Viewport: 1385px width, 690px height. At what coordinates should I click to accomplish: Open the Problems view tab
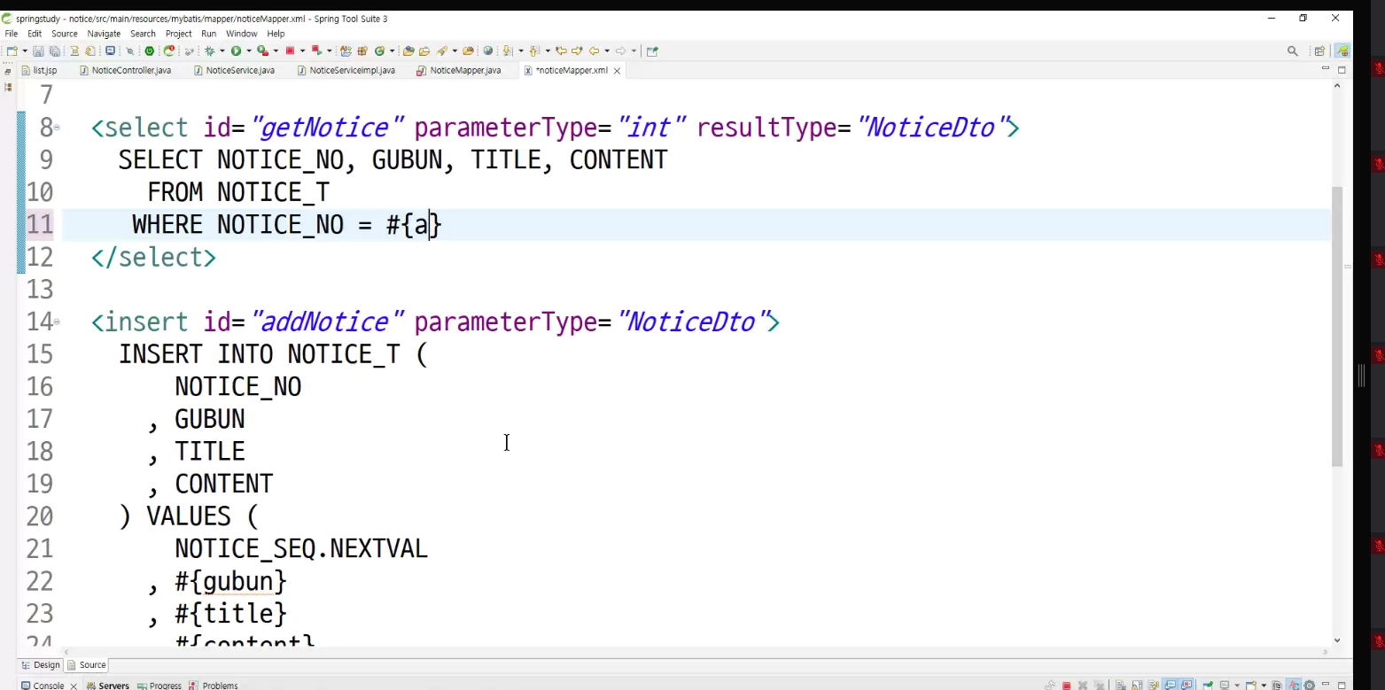214,686
